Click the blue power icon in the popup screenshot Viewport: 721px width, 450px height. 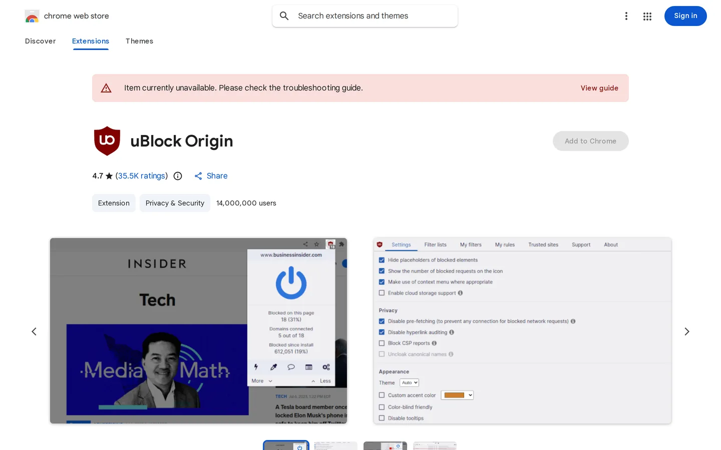pyautogui.click(x=291, y=283)
